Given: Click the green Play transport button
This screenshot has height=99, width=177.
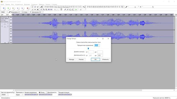Looking at the screenshot, I should [x=8, y=8].
